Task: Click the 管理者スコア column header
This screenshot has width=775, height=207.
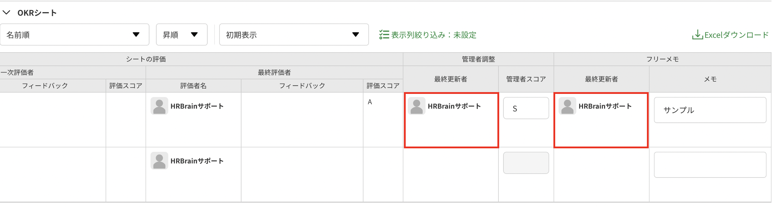Action: pos(526,79)
